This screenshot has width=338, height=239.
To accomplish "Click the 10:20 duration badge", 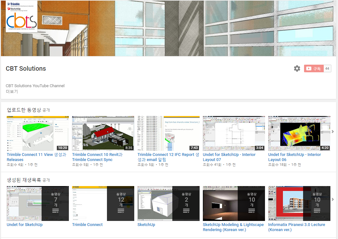I will tap(63, 148).
